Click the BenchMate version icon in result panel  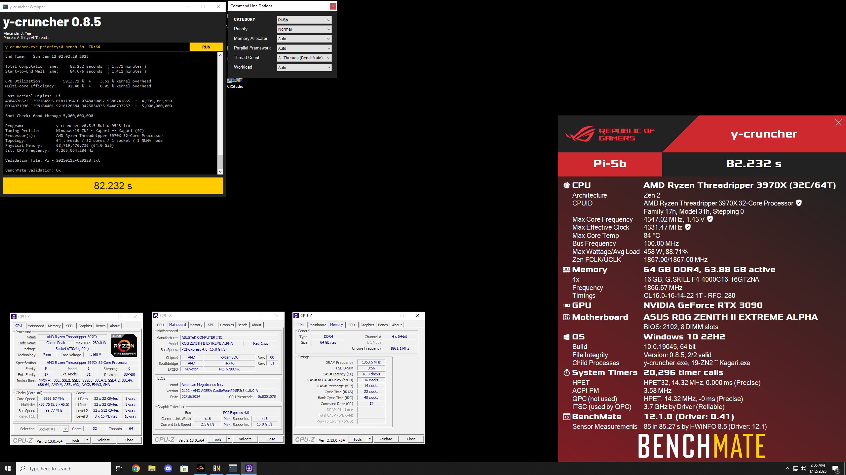566,417
